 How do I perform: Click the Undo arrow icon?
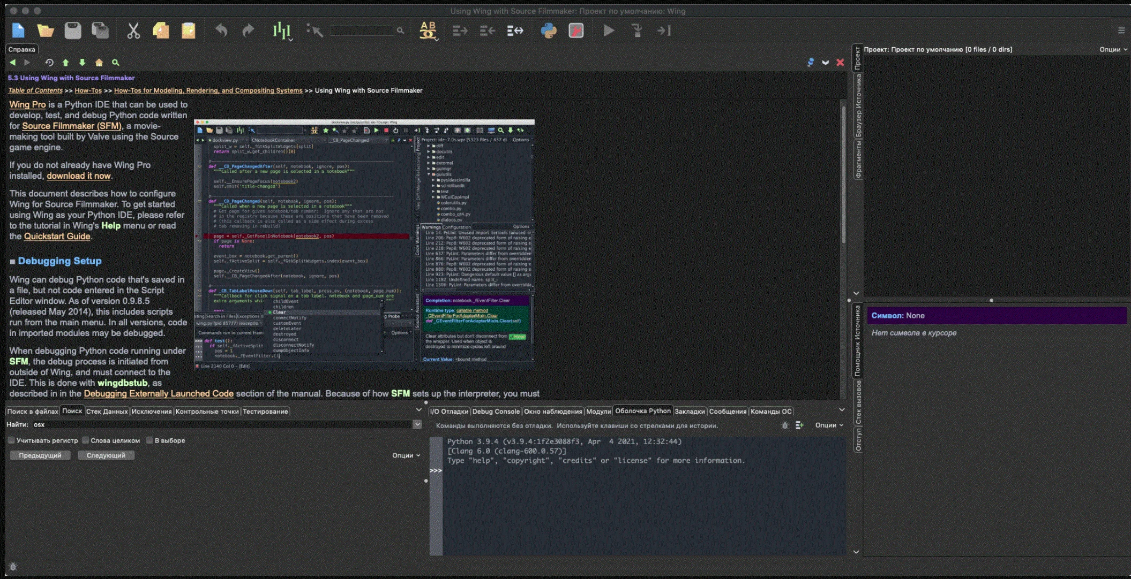(x=221, y=31)
